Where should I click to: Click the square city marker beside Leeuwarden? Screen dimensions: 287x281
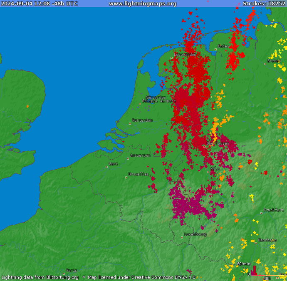pos(171,58)
